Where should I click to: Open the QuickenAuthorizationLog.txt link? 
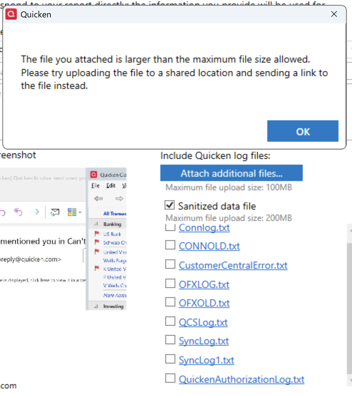coord(242,379)
